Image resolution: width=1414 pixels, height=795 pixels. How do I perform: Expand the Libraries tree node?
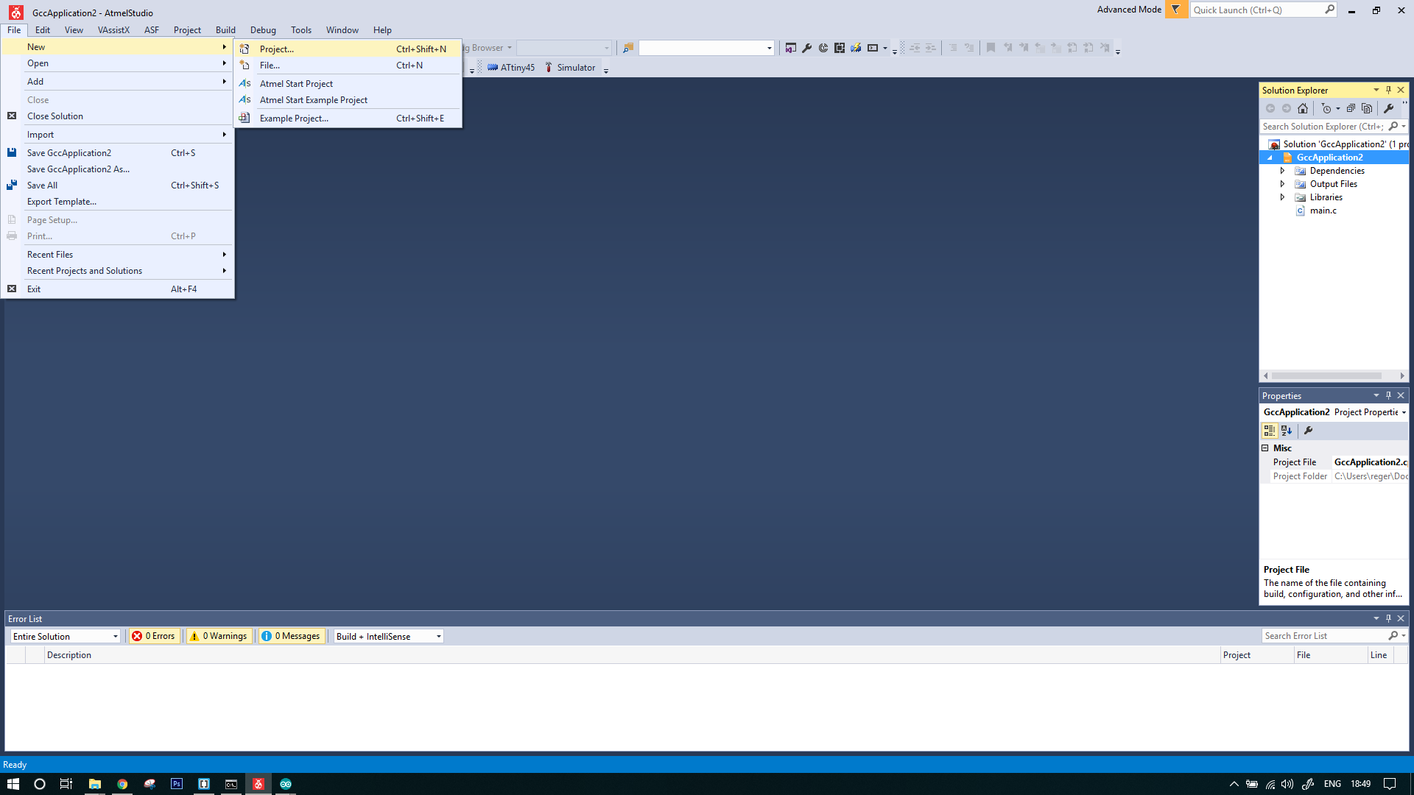coord(1282,197)
